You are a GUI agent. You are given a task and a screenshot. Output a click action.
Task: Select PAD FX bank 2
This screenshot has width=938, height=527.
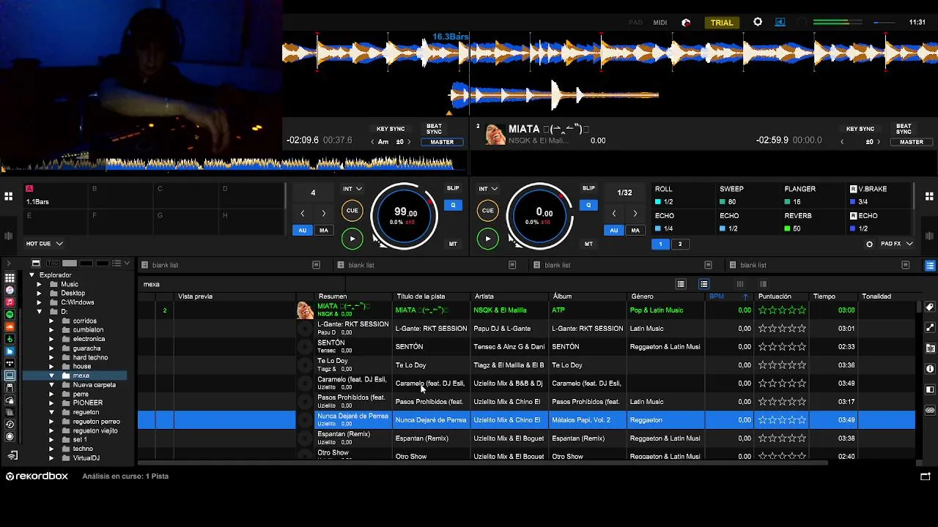[x=679, y=244]
